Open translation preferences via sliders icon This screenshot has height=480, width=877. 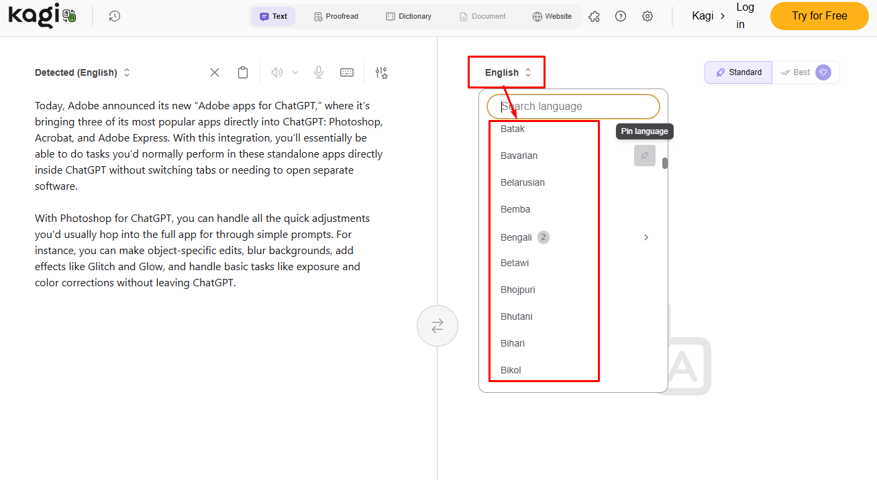pos(381,72)
